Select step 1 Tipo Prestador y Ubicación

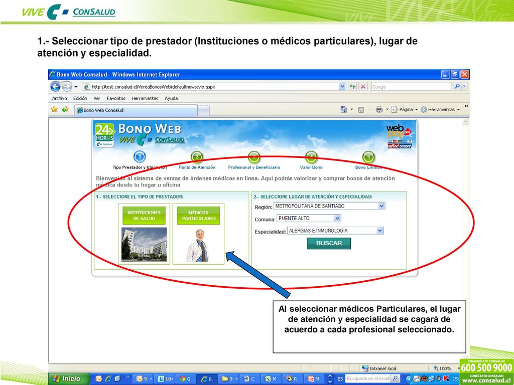click(140, 160)
